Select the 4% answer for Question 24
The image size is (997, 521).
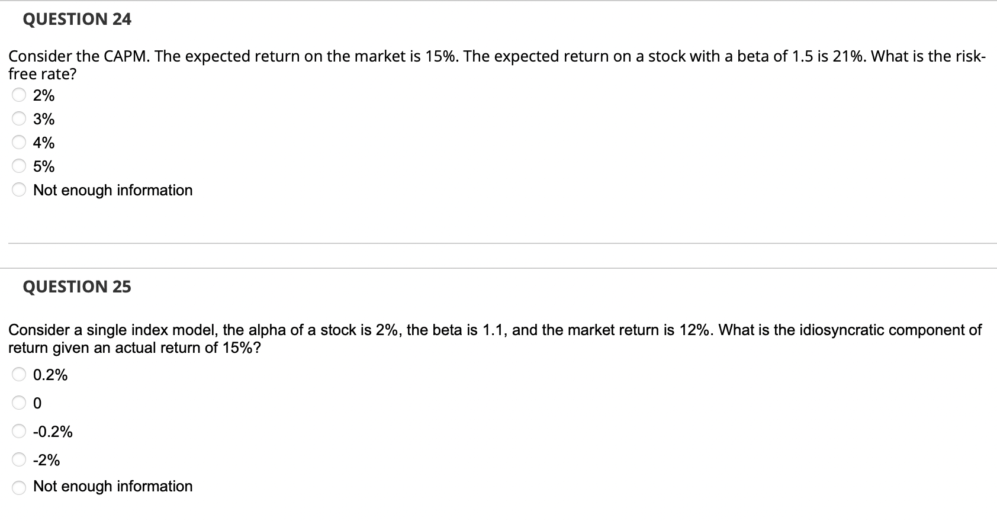click(x=20, y=142)
